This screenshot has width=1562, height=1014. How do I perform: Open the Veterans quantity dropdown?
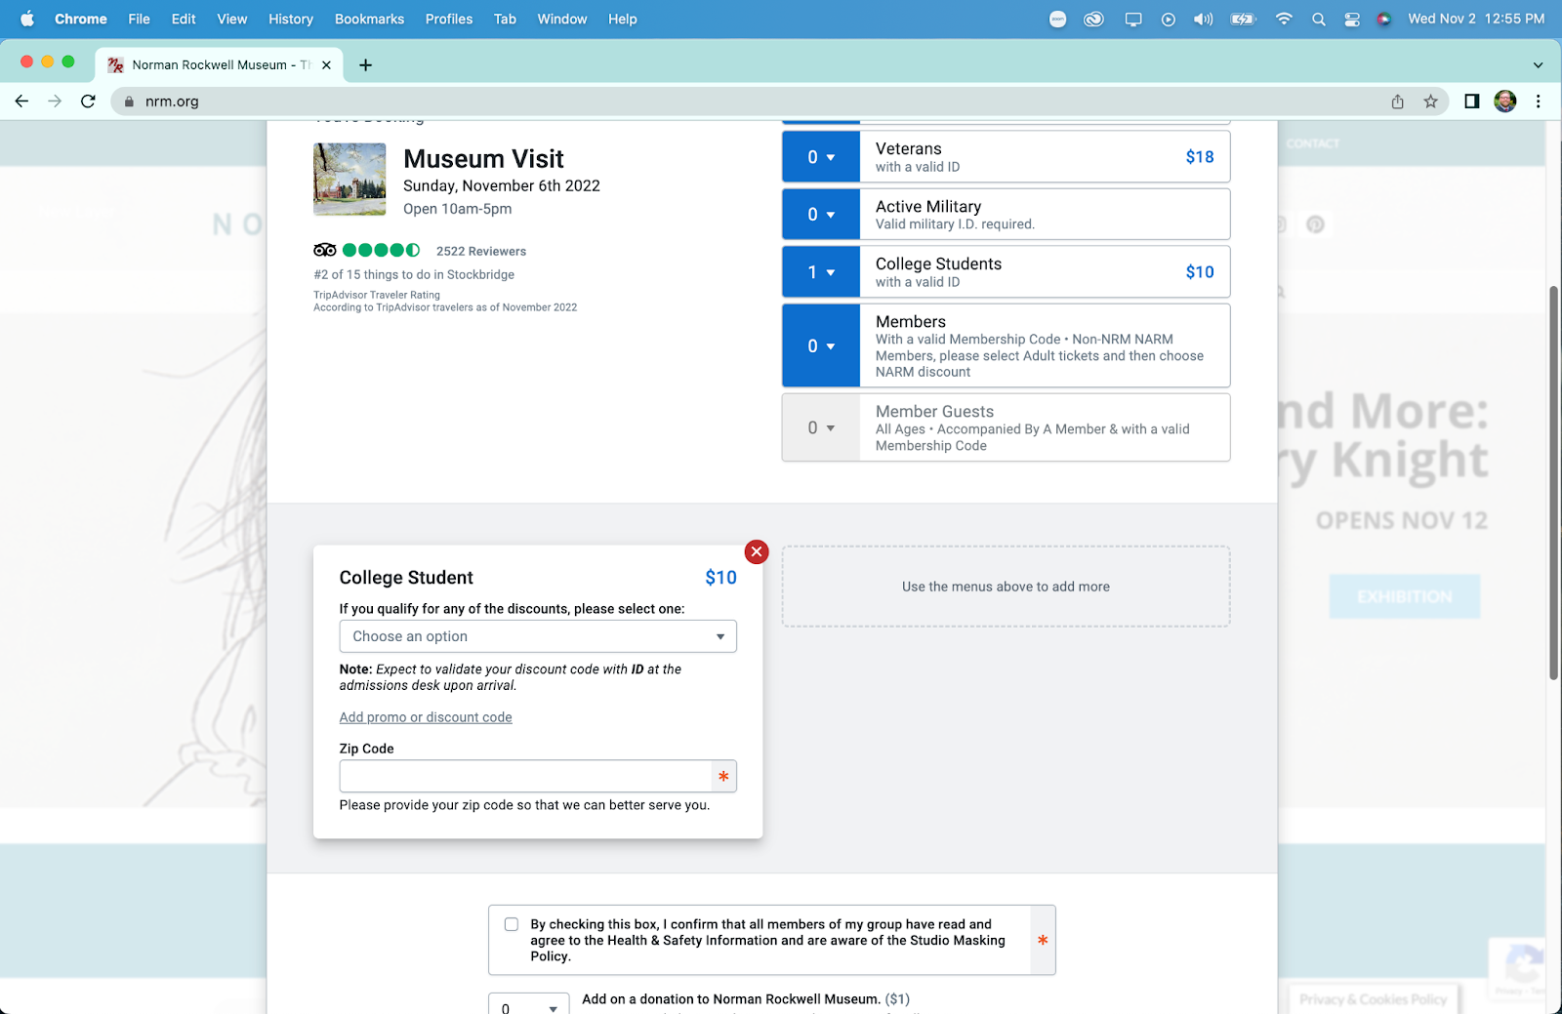pyautogui.click(x=821, y=157)
